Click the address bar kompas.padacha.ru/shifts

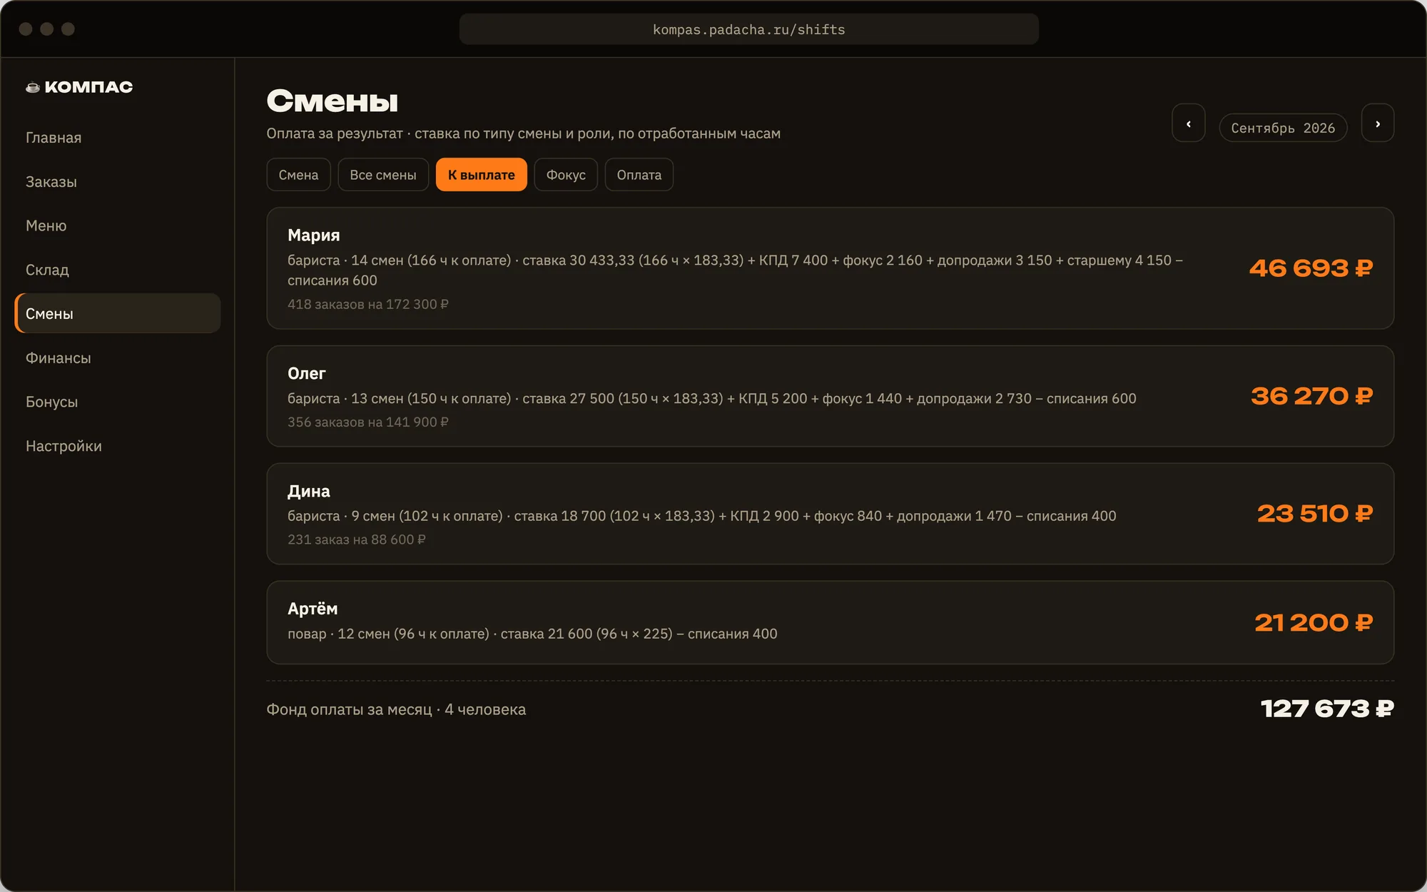pyautogui.click(x=748, y=29)
